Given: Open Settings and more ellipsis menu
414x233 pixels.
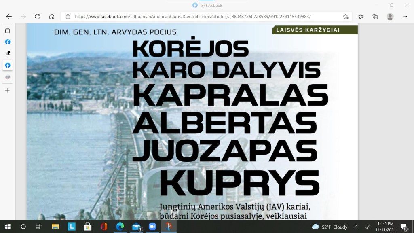Looking at the screenshot, I should pos(405,17).
